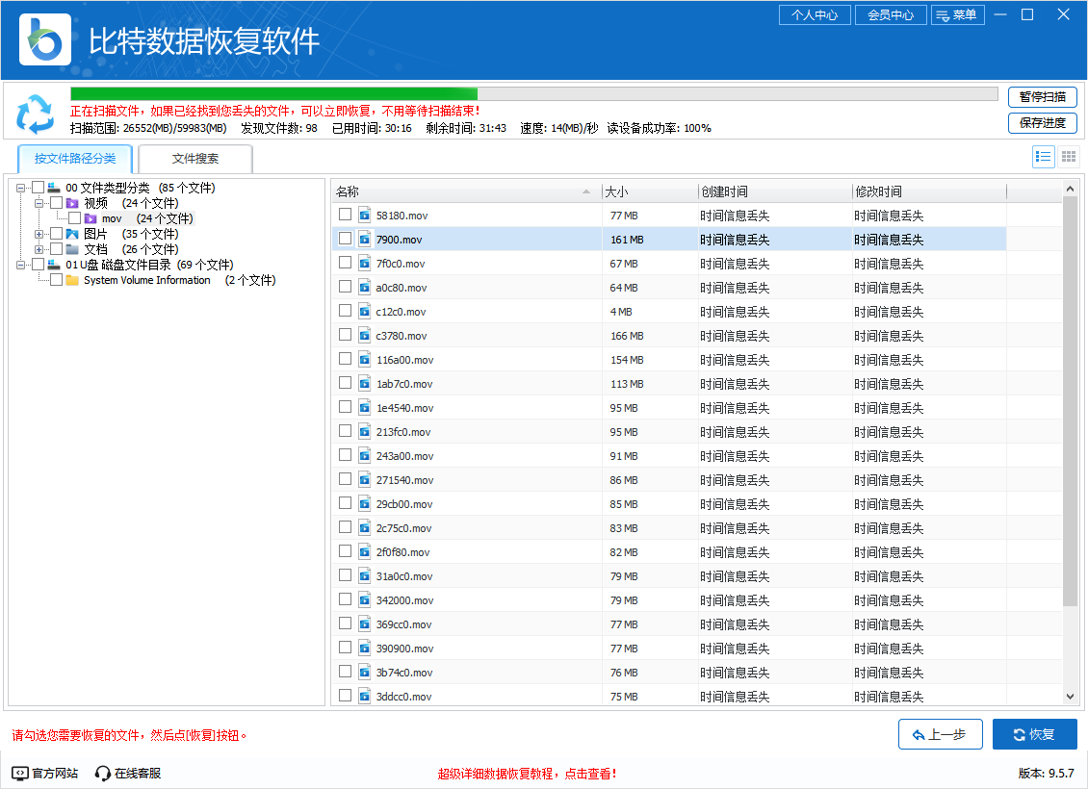Click the file icon for 3ddcc0.mov
Image resolution: width=1088 pixels, height=789 pixels.
click(x=364, y=696)
